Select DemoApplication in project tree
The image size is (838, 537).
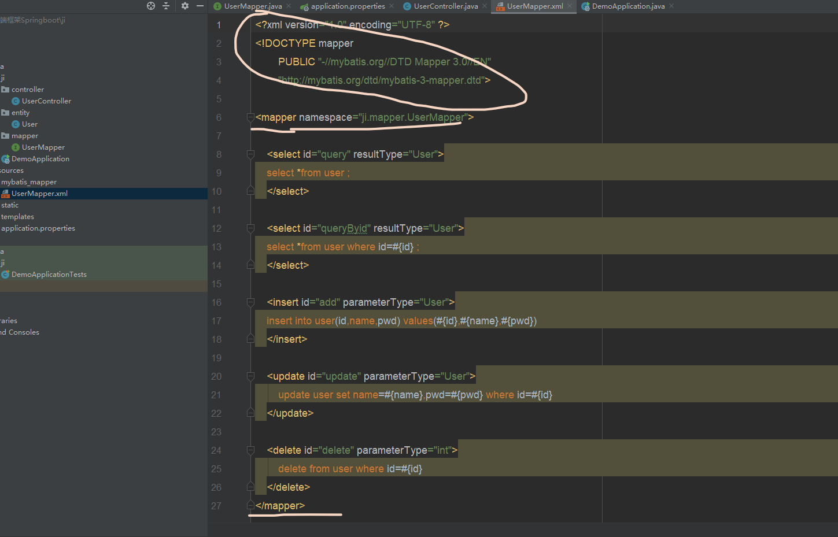pyautogui.click(x=40, y=159)
